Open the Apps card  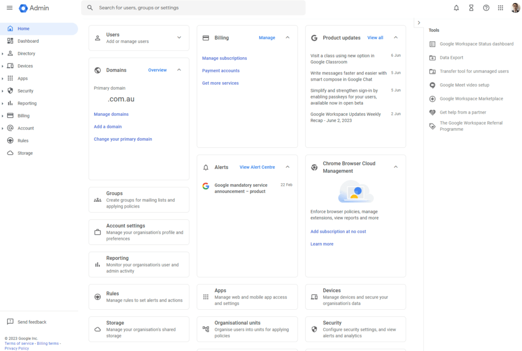pyautogui.click(x=247, y=297)
